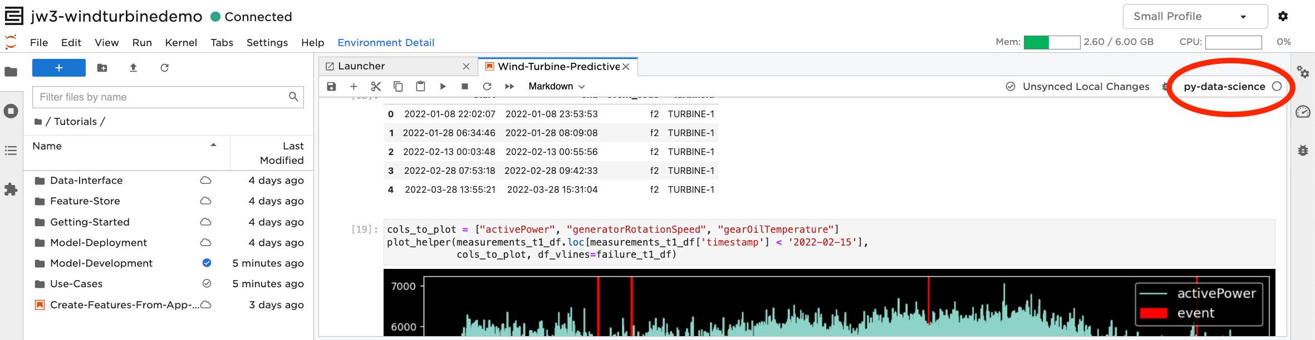Refresh the file browser list
The width and height of the screenshot is (1315, 340).
pyautogui.click(x=164, y=68)
